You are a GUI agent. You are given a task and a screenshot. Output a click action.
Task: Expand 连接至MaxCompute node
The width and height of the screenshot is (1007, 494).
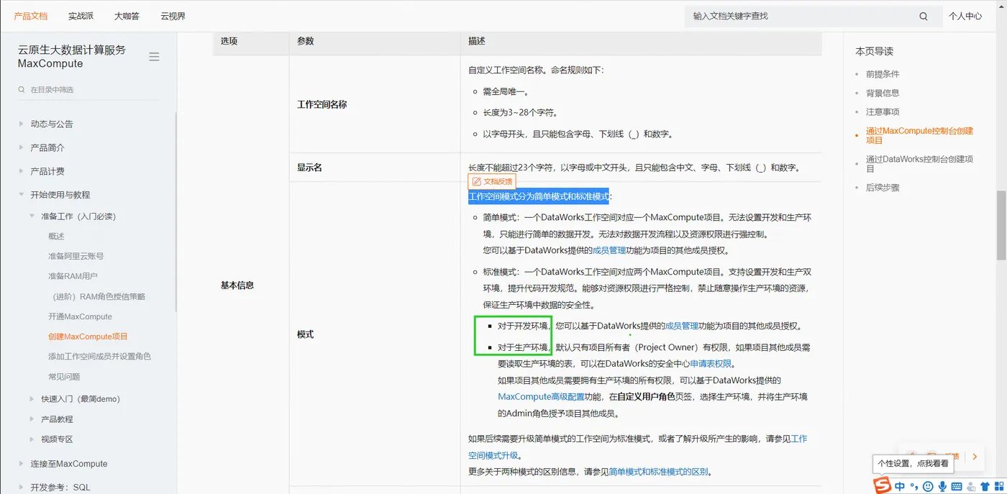click(22, 464)
